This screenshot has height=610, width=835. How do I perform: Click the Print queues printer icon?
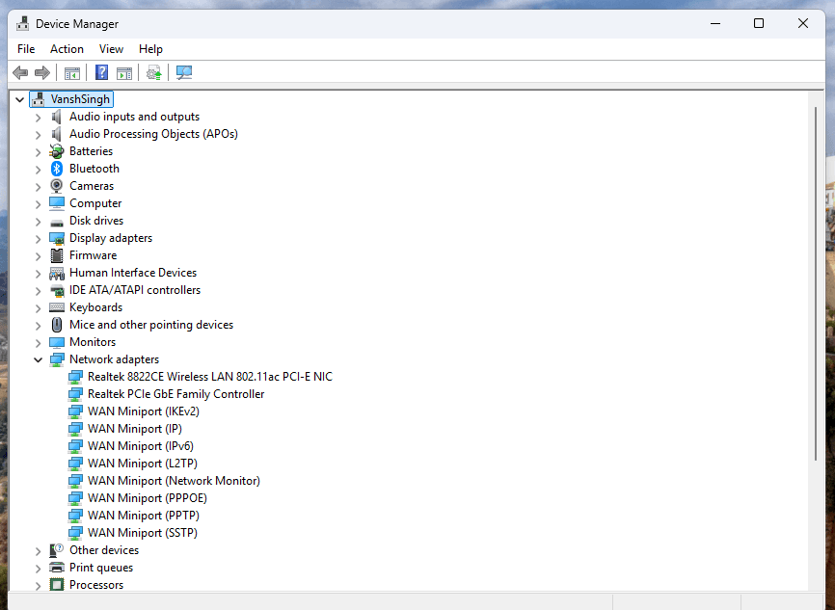pos(57,568)
